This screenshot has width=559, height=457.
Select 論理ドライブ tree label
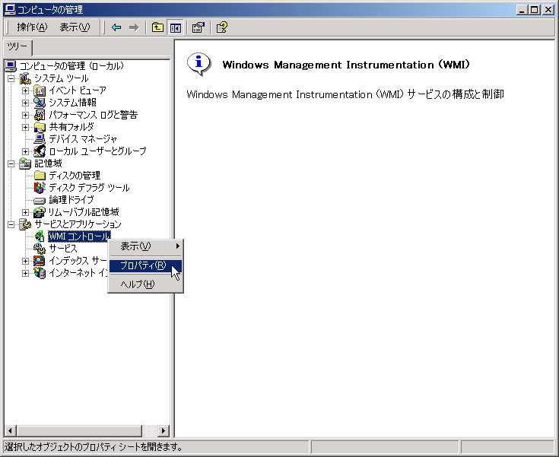click(x=71, y=200)
